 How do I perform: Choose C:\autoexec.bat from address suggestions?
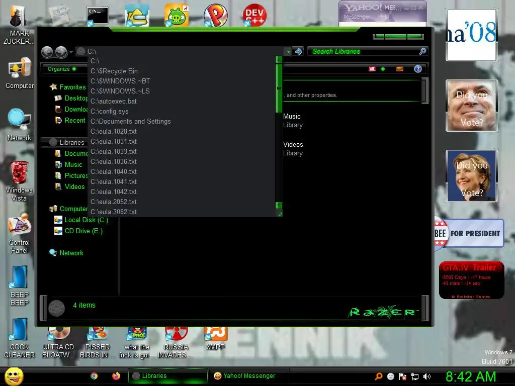[182, 101]
